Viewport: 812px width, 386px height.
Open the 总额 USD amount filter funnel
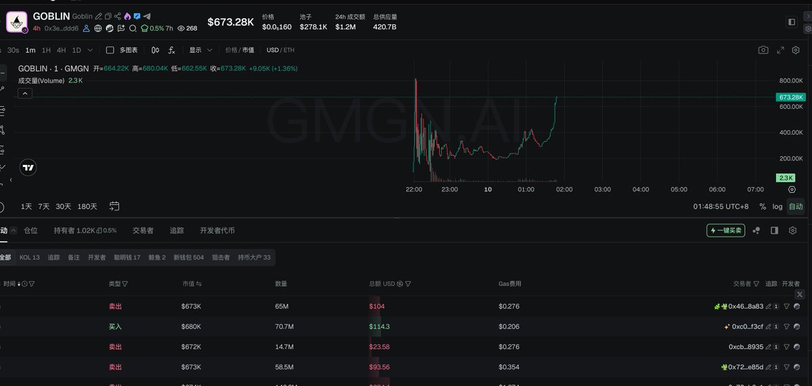(x=409, y=284)
